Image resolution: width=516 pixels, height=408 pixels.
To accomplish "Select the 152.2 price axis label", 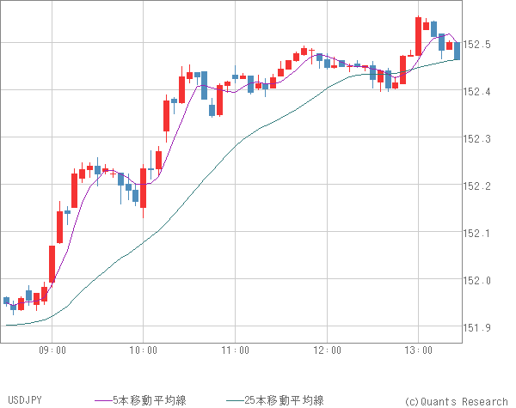I will click(482, 186).
